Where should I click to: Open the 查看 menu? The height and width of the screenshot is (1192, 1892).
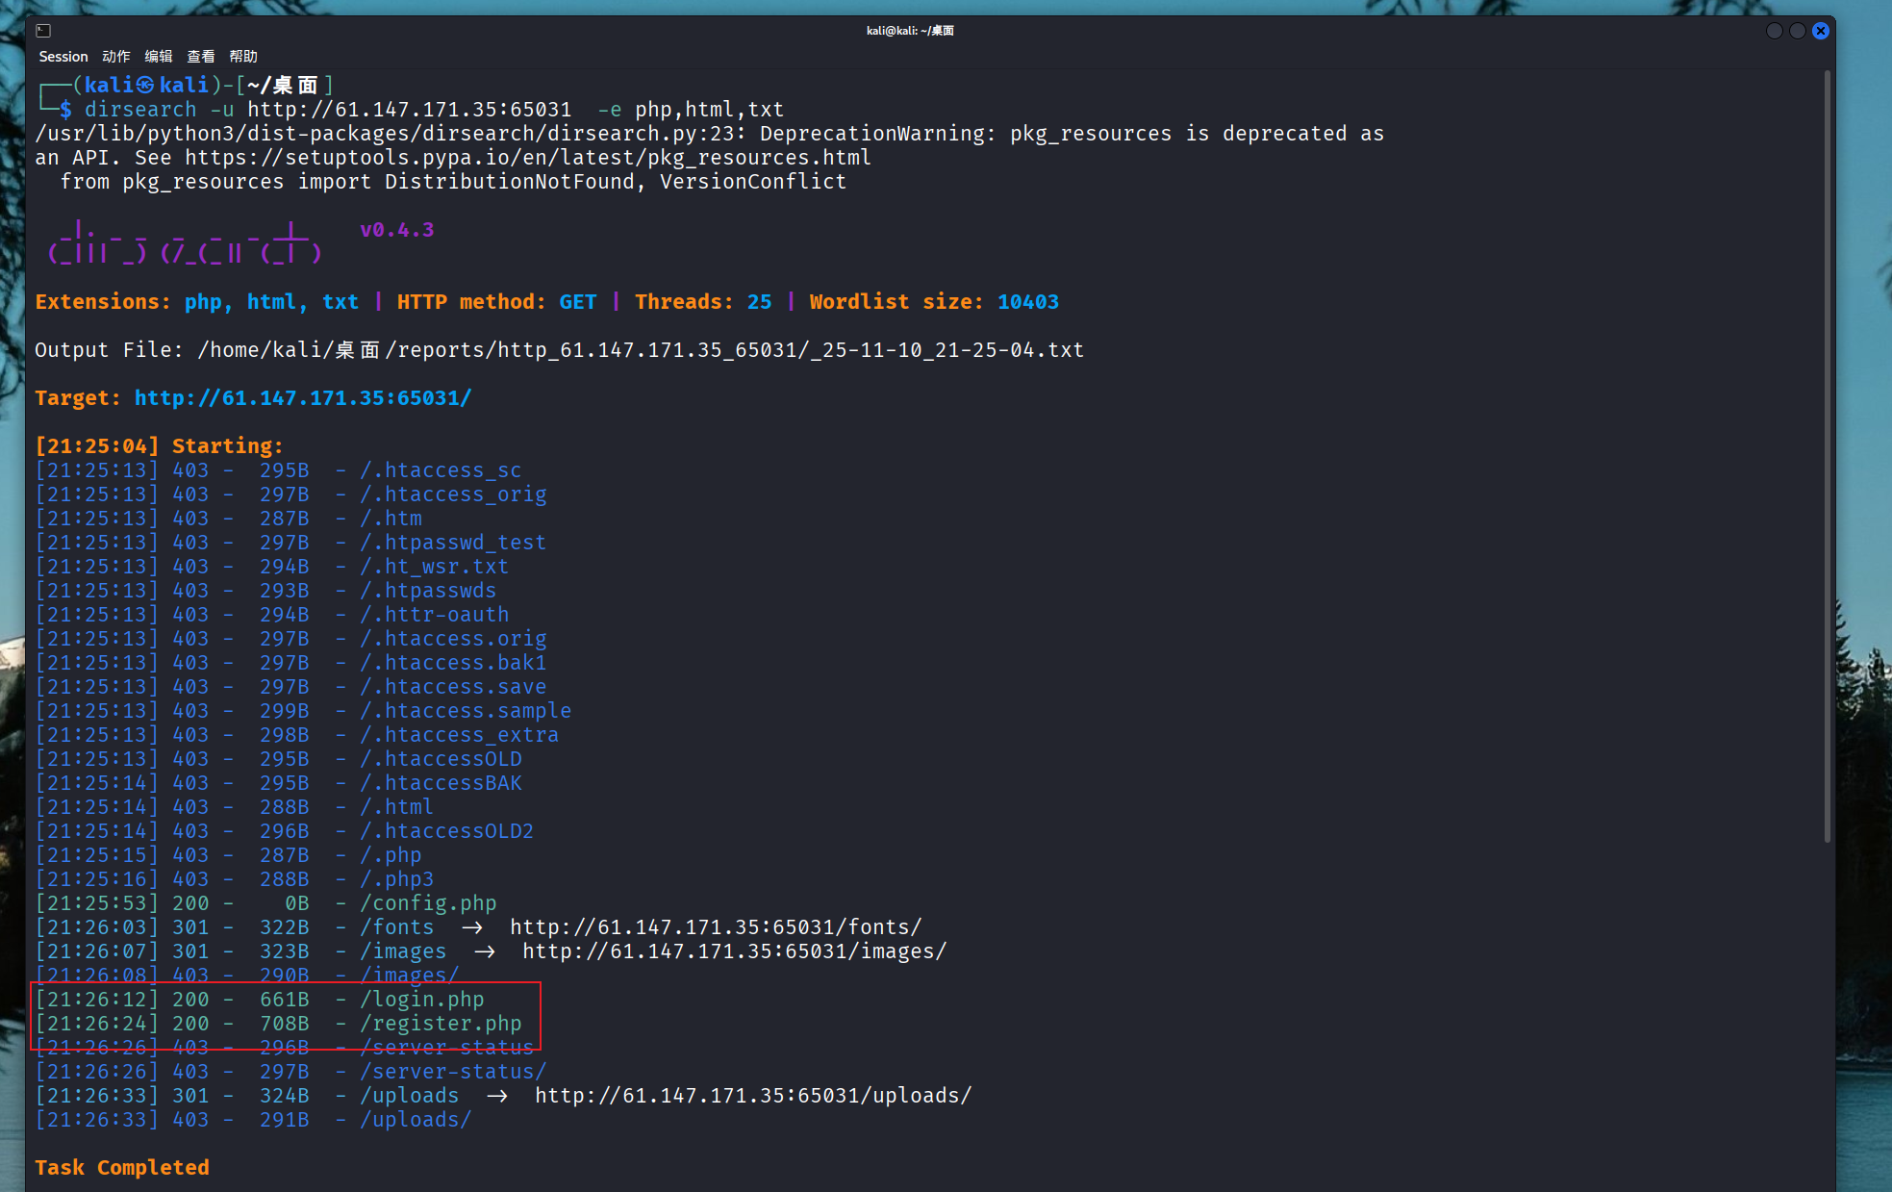(x=200, y=57)
